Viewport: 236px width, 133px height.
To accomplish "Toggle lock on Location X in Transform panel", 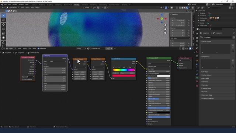I will coord(188,20).
